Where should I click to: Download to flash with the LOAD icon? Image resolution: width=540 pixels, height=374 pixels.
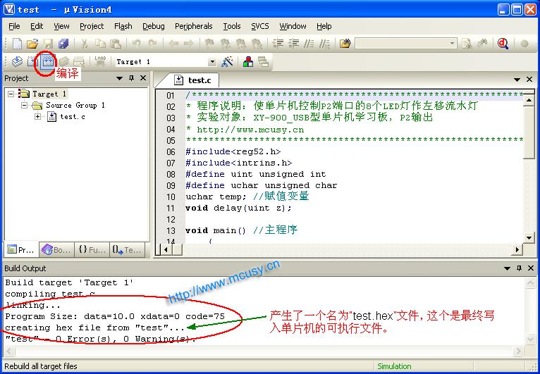click(x=100, y=61)
